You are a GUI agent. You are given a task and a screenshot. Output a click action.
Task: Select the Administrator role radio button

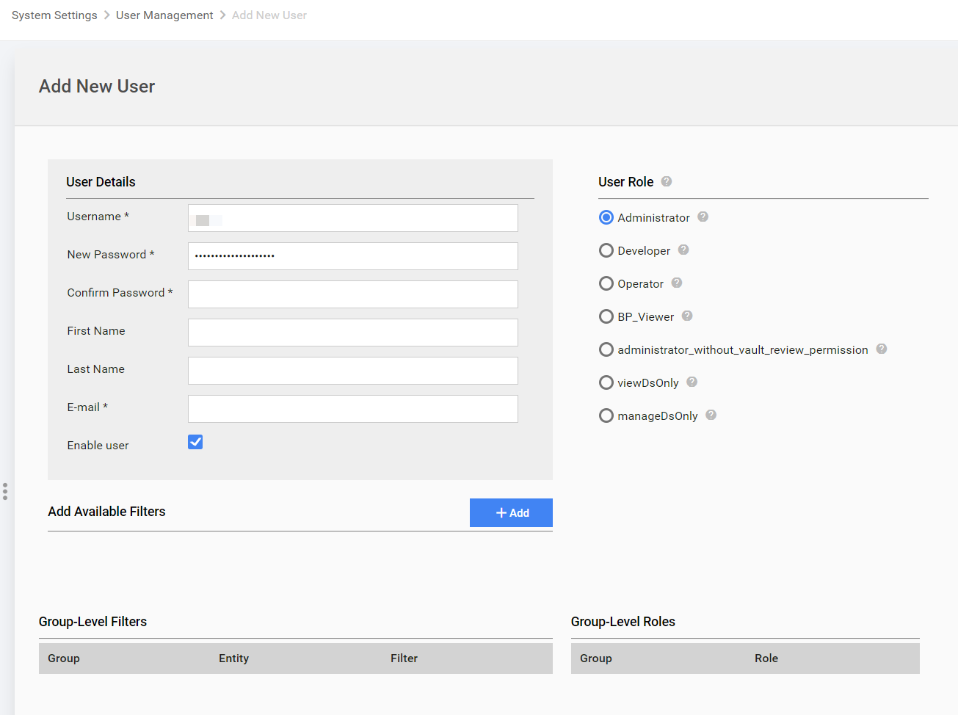coord(606,217)
